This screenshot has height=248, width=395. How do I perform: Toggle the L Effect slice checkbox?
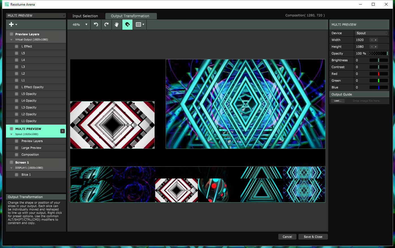pos(17,46)
